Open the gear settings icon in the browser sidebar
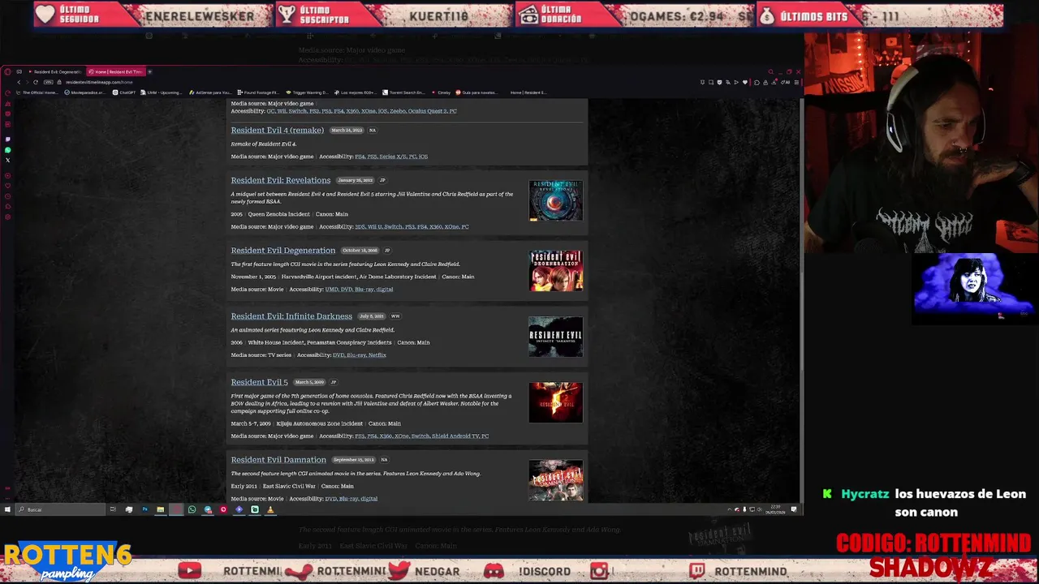Screen dimensions: 1039x584 tap(7, 217)
